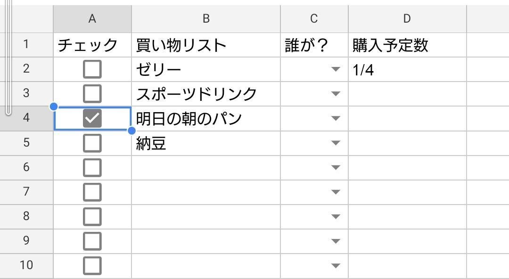The image size is (509, 279).
Task: Open the dropdown in the 納豆 row
Action: (336, 143)
